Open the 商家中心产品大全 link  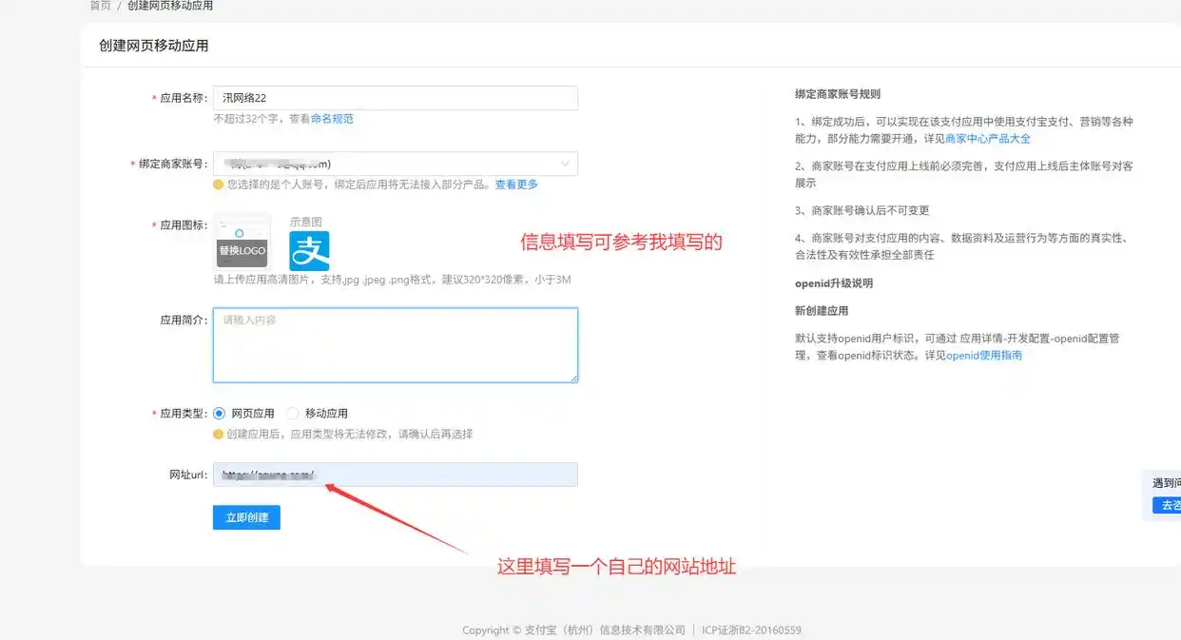click(988, 138)
